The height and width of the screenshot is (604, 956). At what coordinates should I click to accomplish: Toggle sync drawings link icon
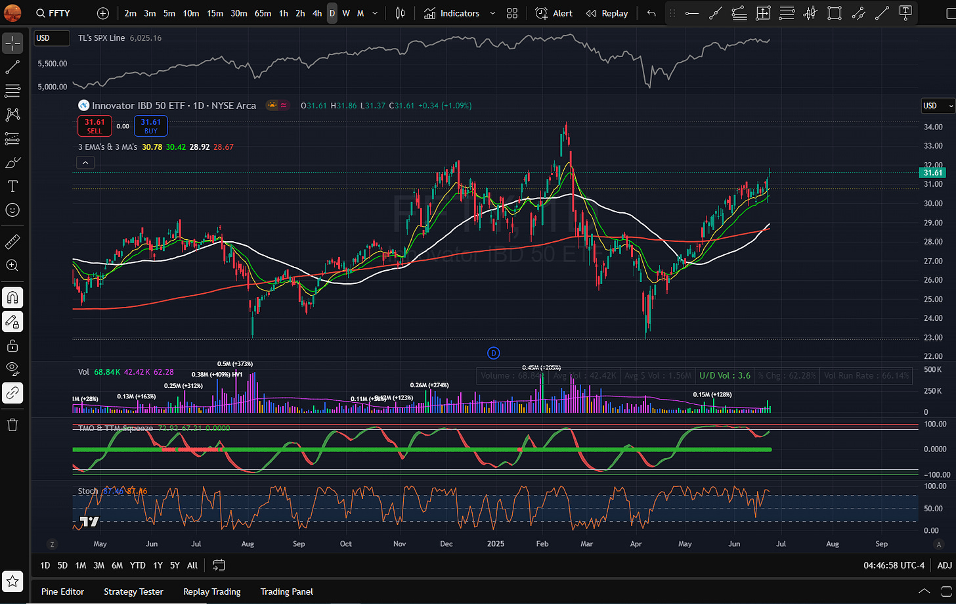click(x=12, y=393)
